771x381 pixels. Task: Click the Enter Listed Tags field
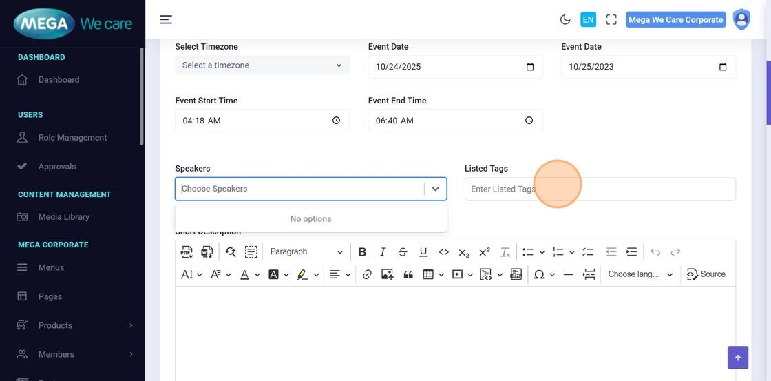point(600,189)
